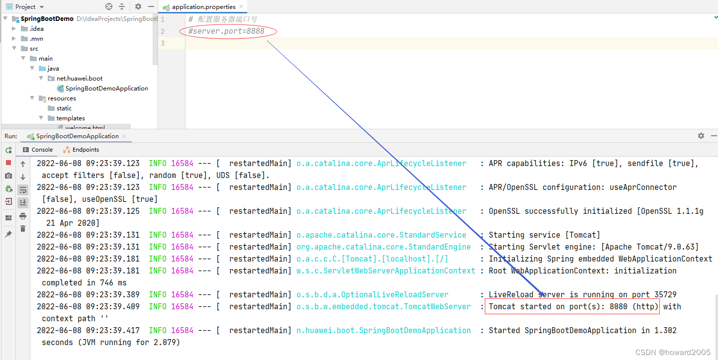
Task: Click n.huawei.boot.SpringBootDemoApplication logger name
Action: (383, 330)
